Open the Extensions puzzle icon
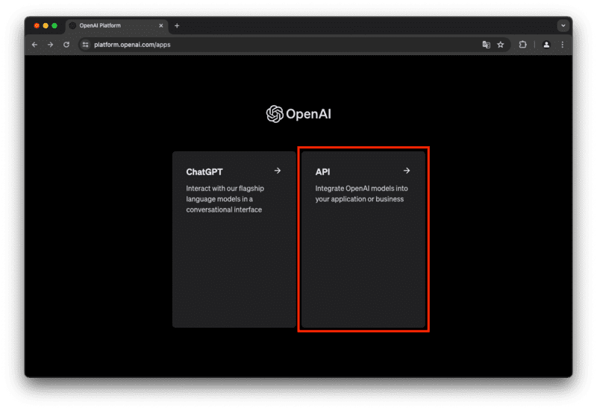This screenshot has width=597, height=410. coord(522,45)
